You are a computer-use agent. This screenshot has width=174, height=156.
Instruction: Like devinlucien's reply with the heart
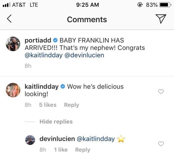(161, 144)
